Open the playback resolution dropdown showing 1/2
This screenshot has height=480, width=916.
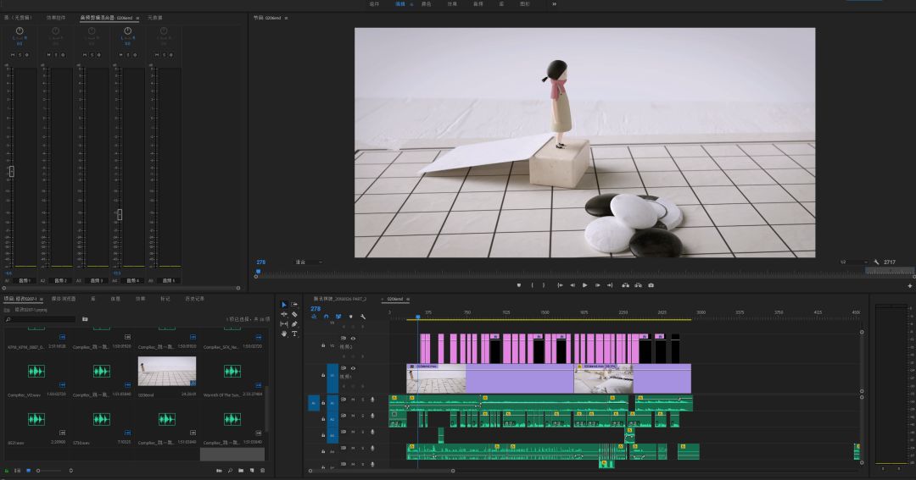(846, 262)
